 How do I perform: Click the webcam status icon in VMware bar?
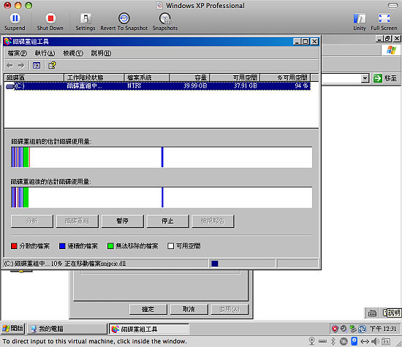[312, 341]
